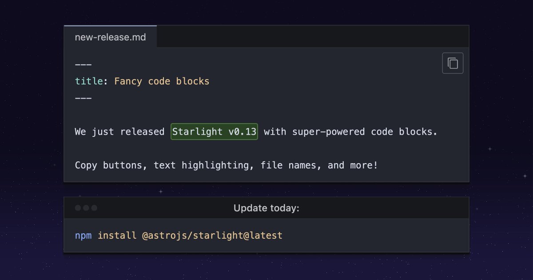Click the 'npm' command keyword

[84, 236]
